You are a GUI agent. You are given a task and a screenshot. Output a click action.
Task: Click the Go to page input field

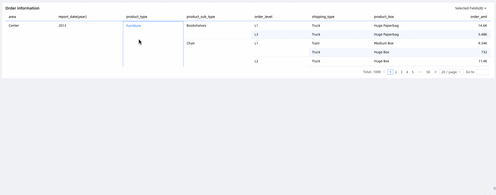(482, 72)
